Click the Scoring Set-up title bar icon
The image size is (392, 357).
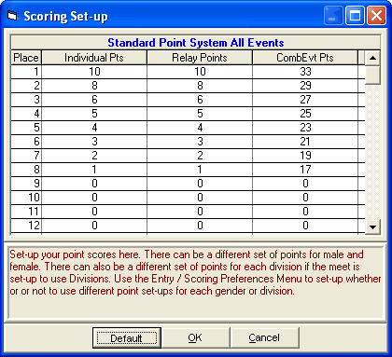click(12, 16)
